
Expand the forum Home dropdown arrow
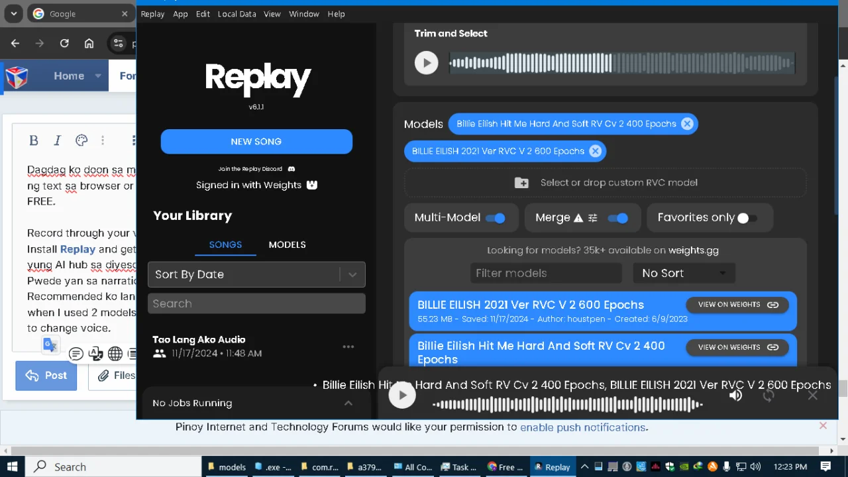point(98,76)
